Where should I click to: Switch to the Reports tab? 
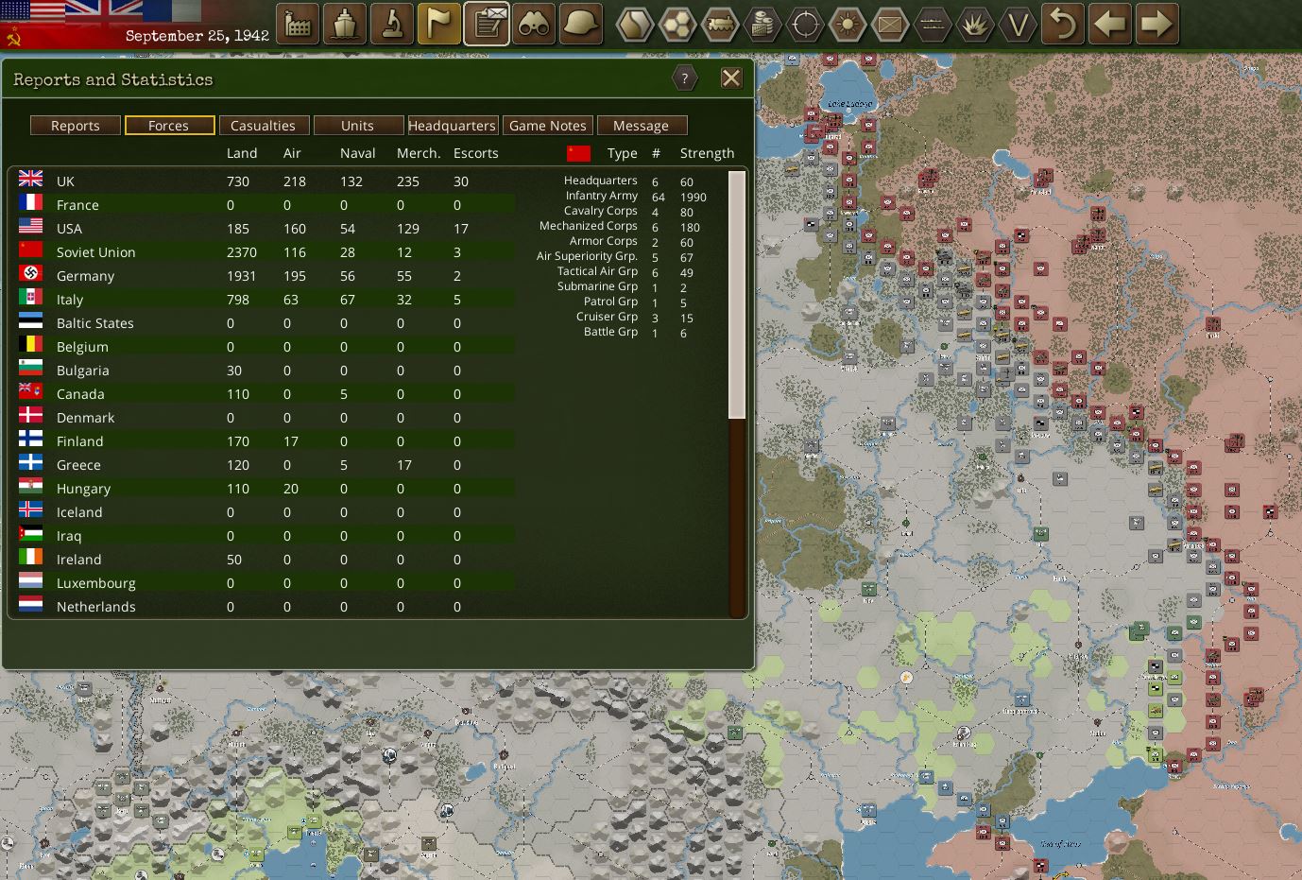76,126
